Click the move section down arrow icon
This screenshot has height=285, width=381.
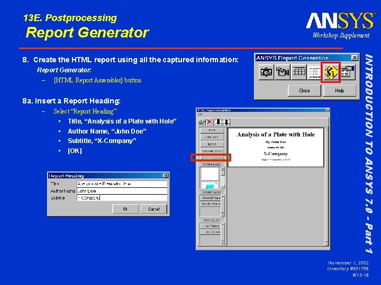pyautogui.click(x=226, y=122)
